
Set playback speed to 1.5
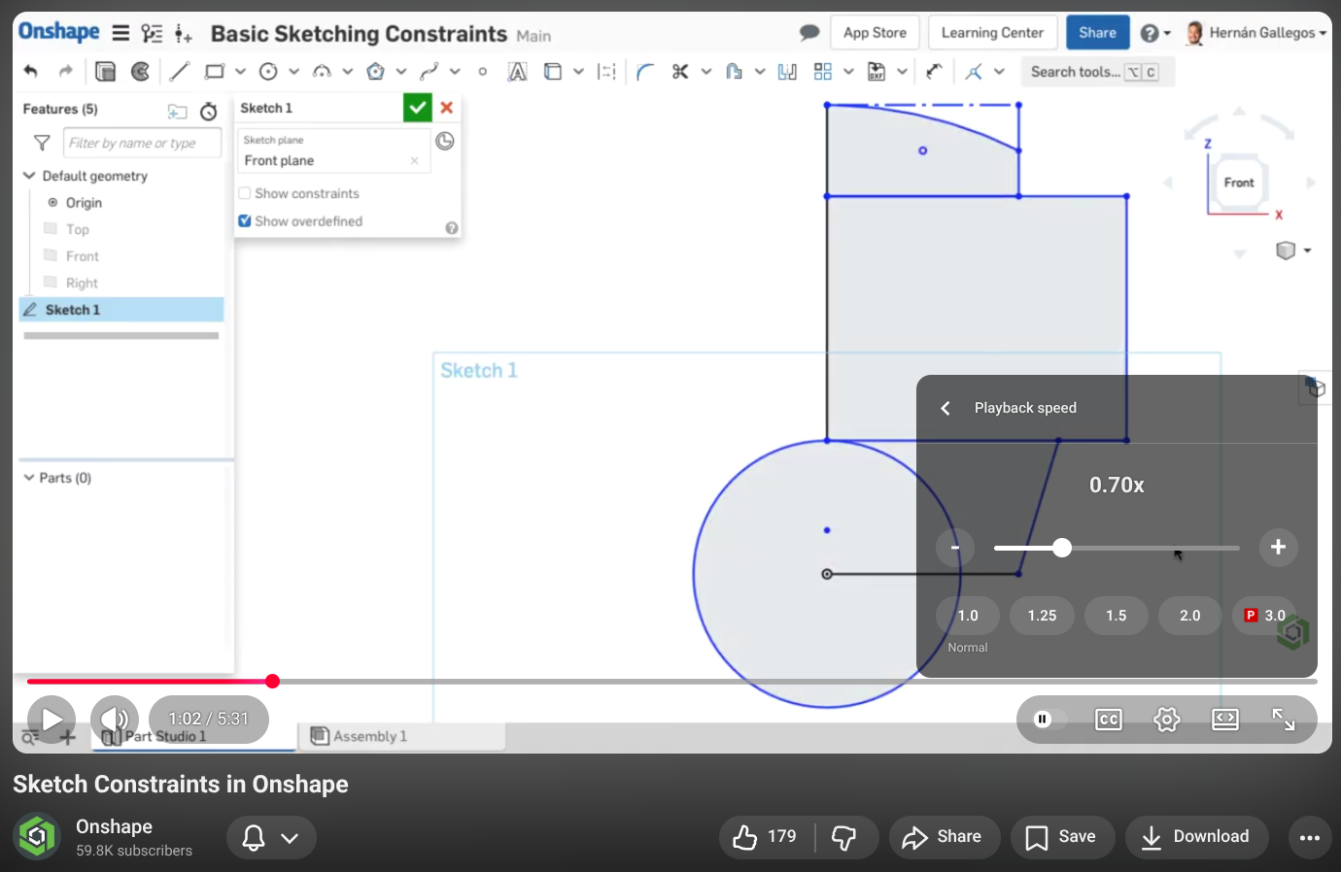[1116, 616]
